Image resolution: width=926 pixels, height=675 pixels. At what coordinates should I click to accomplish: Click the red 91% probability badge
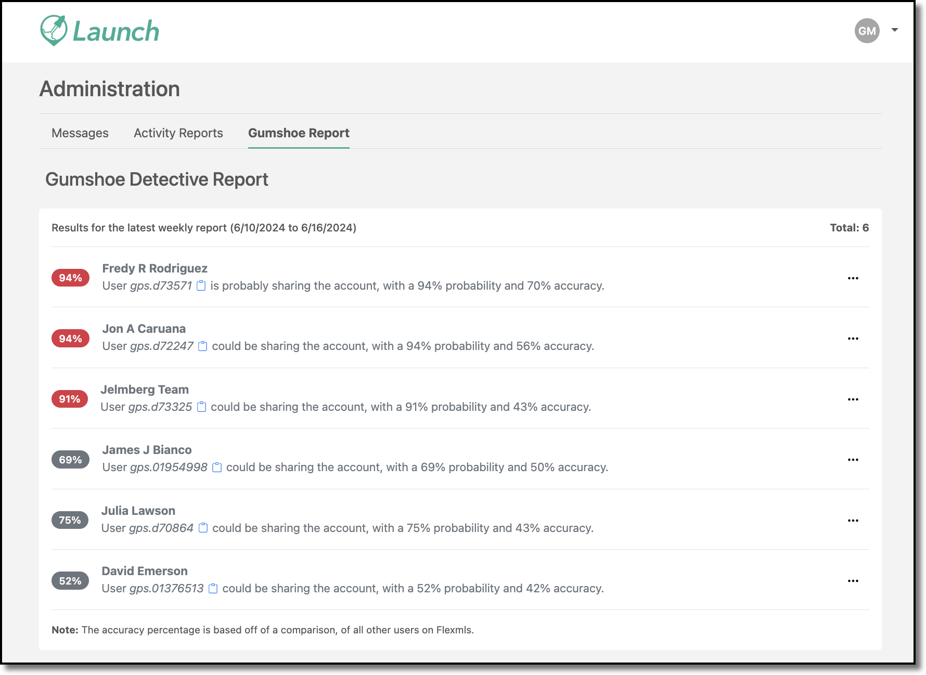click(x=70, y=399)
